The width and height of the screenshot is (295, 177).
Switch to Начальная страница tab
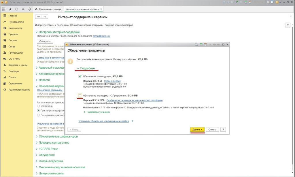48,9
